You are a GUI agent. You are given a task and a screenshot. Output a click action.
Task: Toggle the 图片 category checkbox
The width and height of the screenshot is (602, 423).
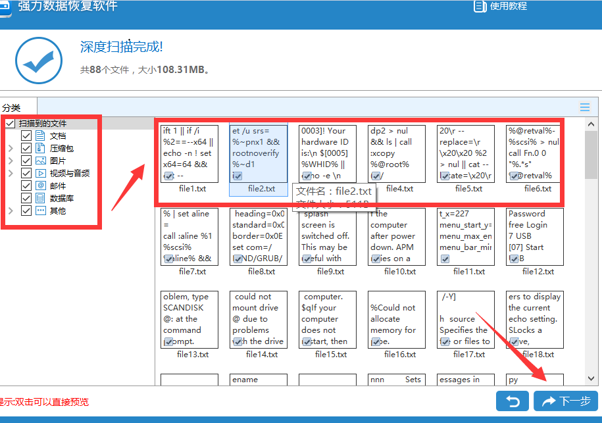coord(26,161)
